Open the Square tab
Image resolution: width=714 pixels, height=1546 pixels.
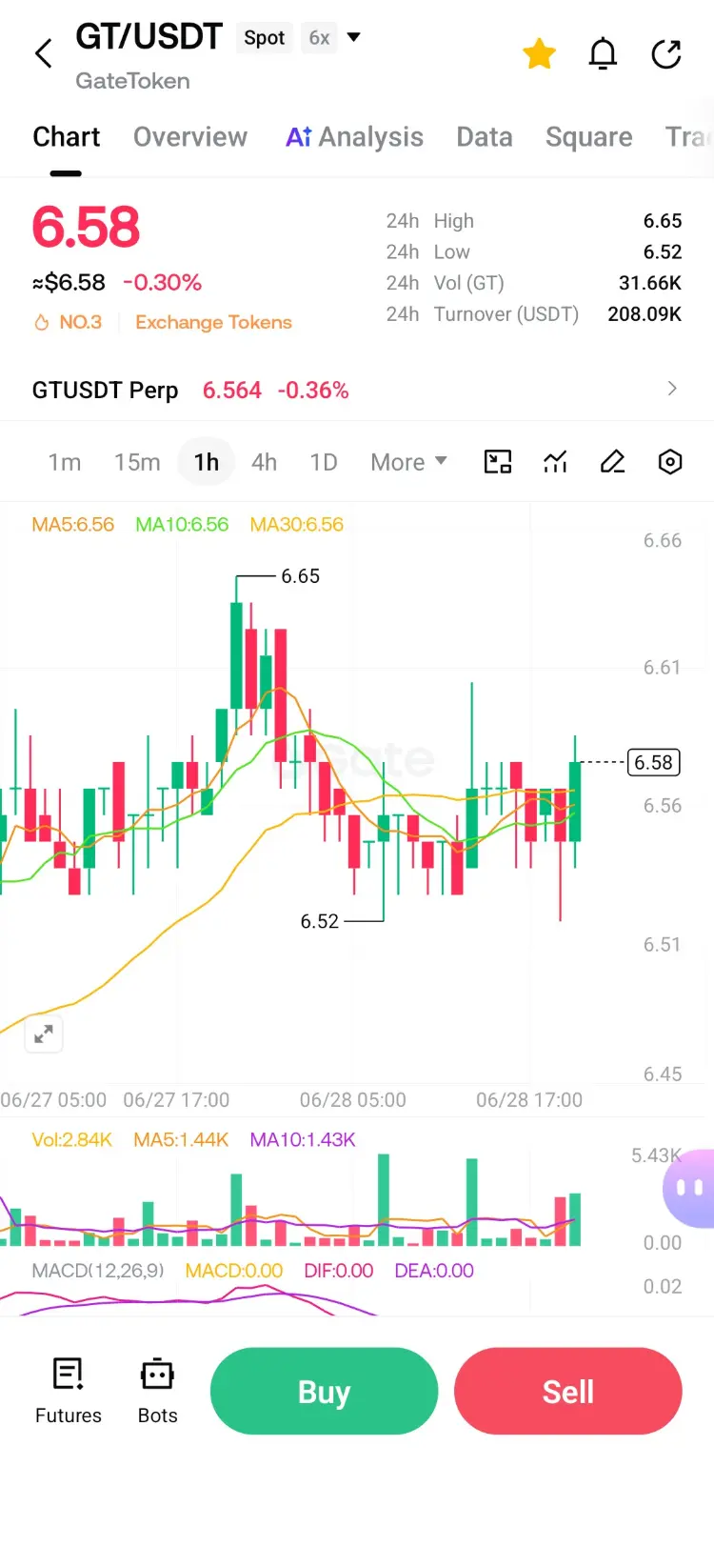589,137
